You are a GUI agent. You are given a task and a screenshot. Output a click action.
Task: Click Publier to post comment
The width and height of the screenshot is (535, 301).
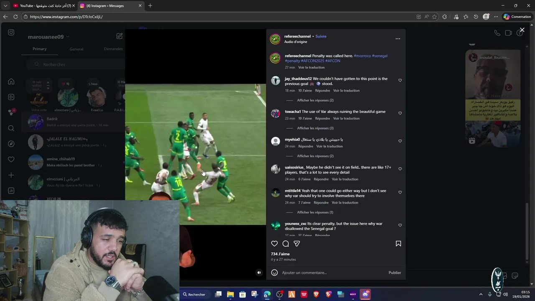tap(395, 273)
